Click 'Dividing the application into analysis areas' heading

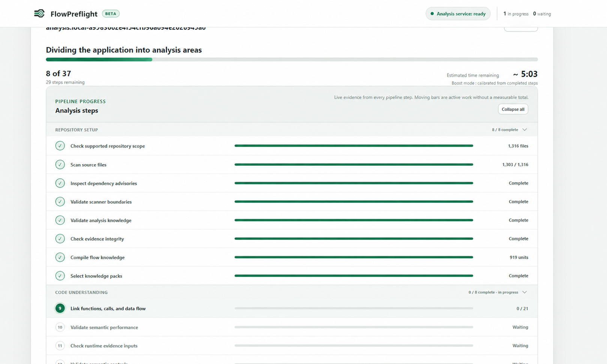point(124,50)
